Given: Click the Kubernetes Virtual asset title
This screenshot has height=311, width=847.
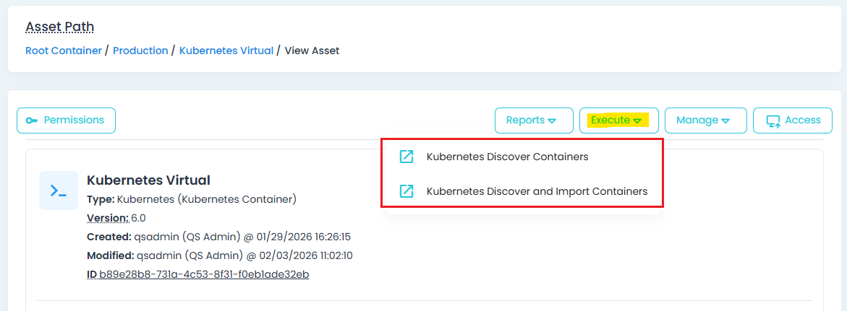Looking at the screenshot, I should (x=148, y=180).
